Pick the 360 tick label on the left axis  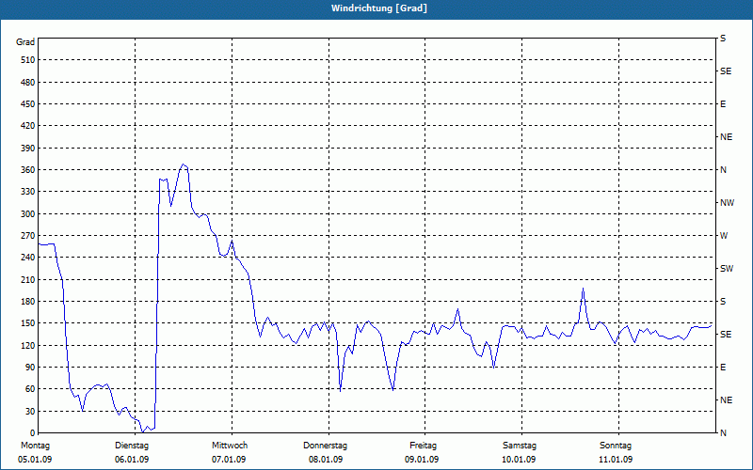(x=28, y=170)
